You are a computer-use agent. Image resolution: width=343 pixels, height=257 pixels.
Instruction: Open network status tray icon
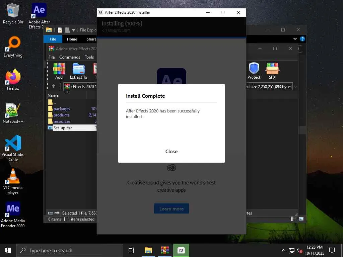292,250
